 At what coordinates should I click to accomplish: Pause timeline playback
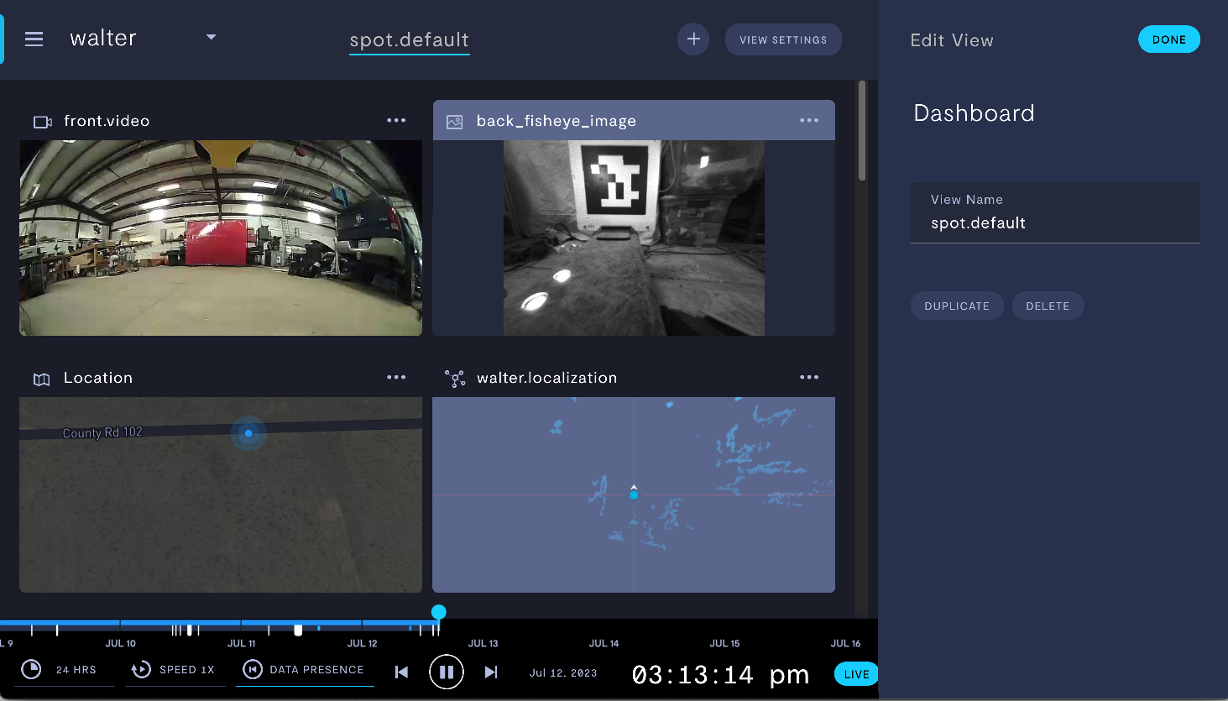tap(447, 672)
